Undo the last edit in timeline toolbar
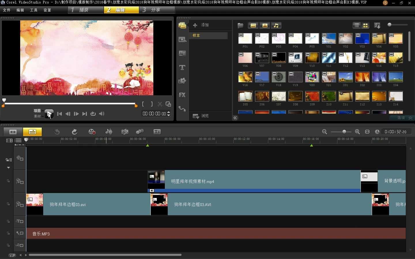The height and width of the screenshot is (259, 415). [57, 132]
